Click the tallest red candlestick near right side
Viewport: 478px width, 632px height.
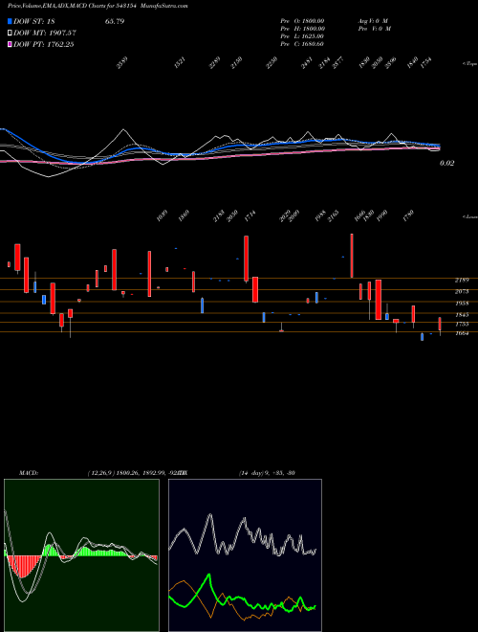352,256
